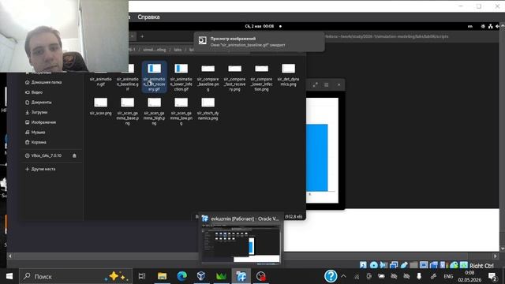Toggle fullscreen in the image viewer
Viewport: 505px width, 284px height.
click(315, 84)
